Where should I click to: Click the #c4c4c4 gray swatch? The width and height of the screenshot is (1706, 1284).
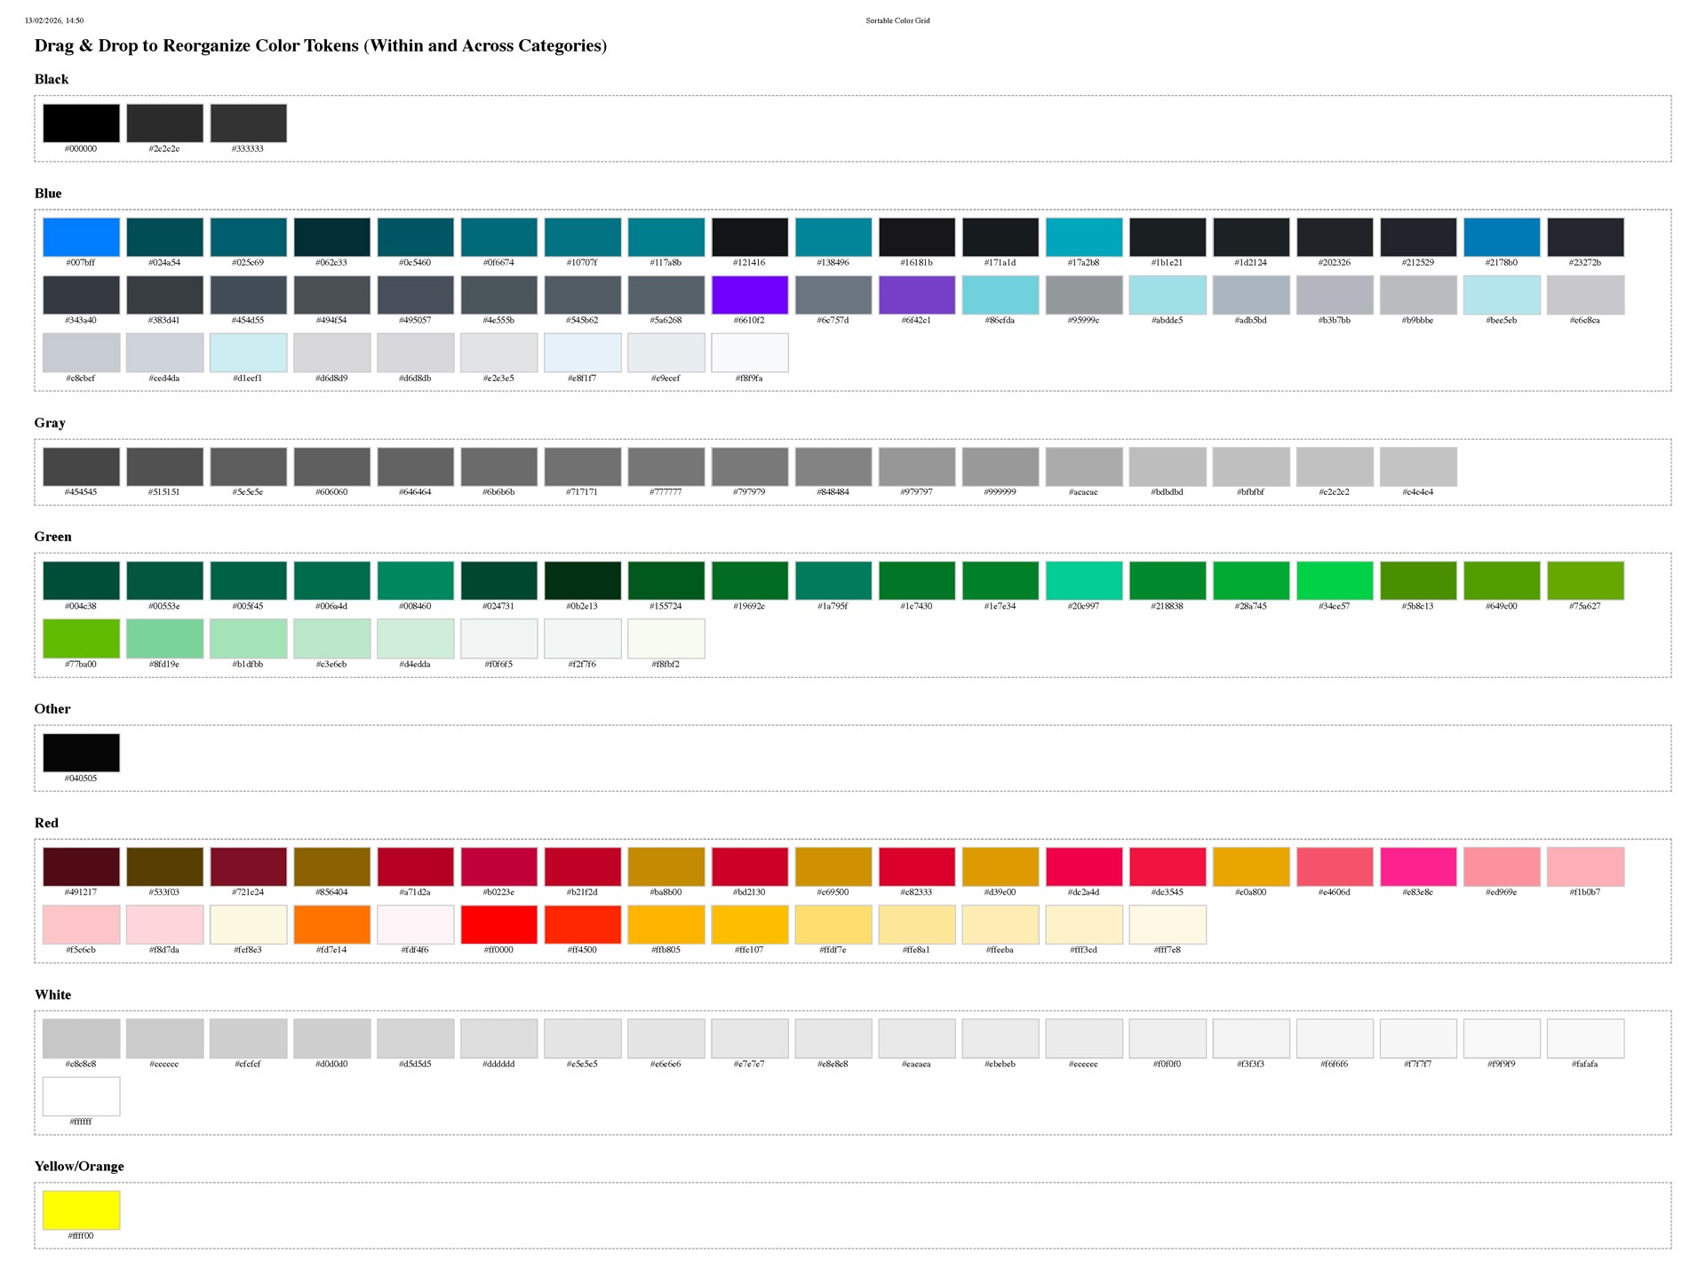point(1417,467)
